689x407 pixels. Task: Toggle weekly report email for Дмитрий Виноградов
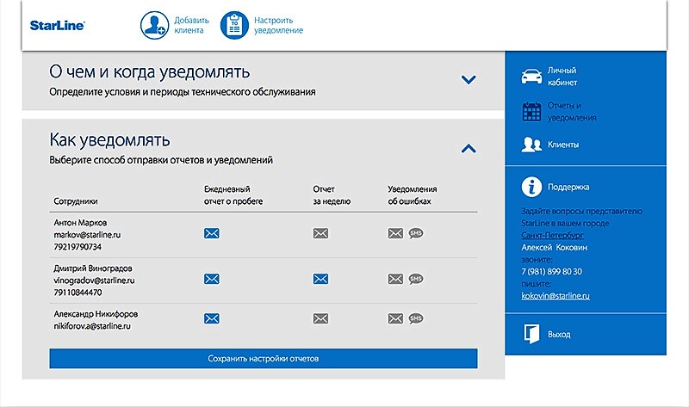(320, 279)
